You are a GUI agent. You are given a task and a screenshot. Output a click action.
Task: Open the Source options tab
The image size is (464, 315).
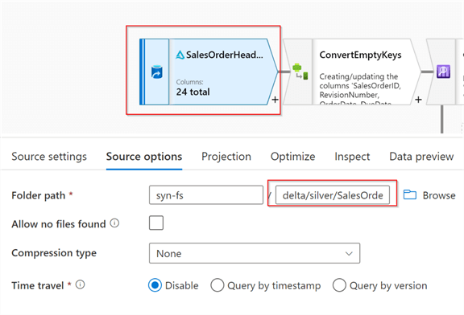(x=144, y=157)
